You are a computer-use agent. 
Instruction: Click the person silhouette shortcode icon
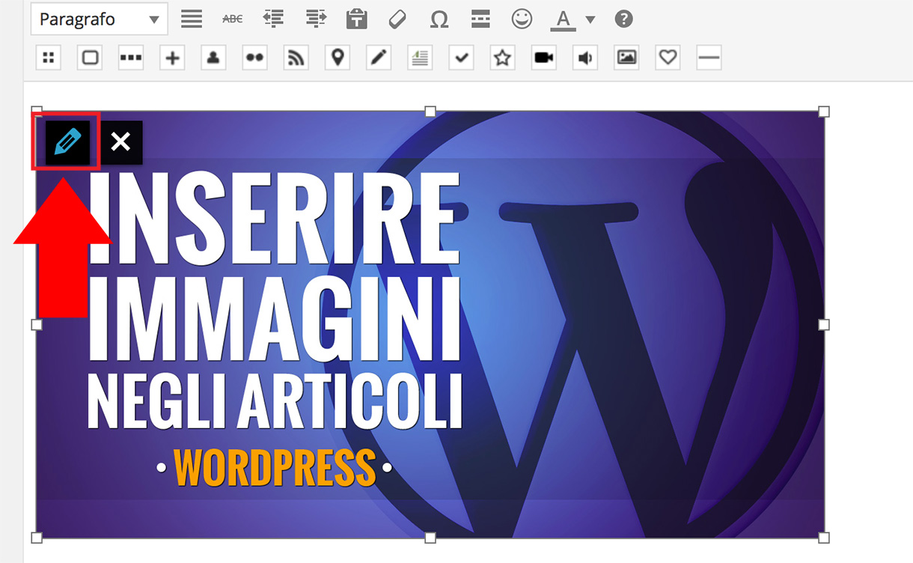213,58
